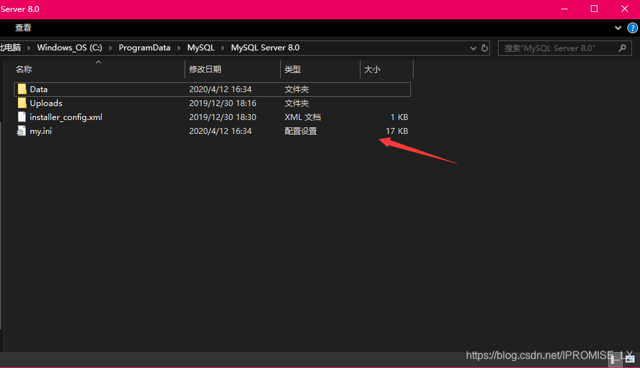Image resolution: width=640 pixels, height=368 pixels.
Task: Open the 查看 ribbon tab
Action: coord(23,28)
